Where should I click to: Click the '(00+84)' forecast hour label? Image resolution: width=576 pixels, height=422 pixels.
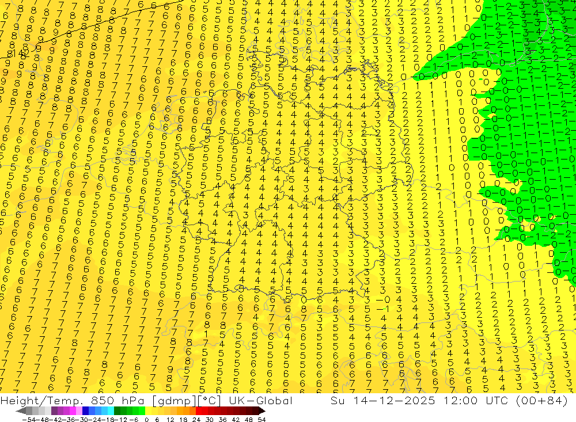pyautogui.click(x=542, y=400)
